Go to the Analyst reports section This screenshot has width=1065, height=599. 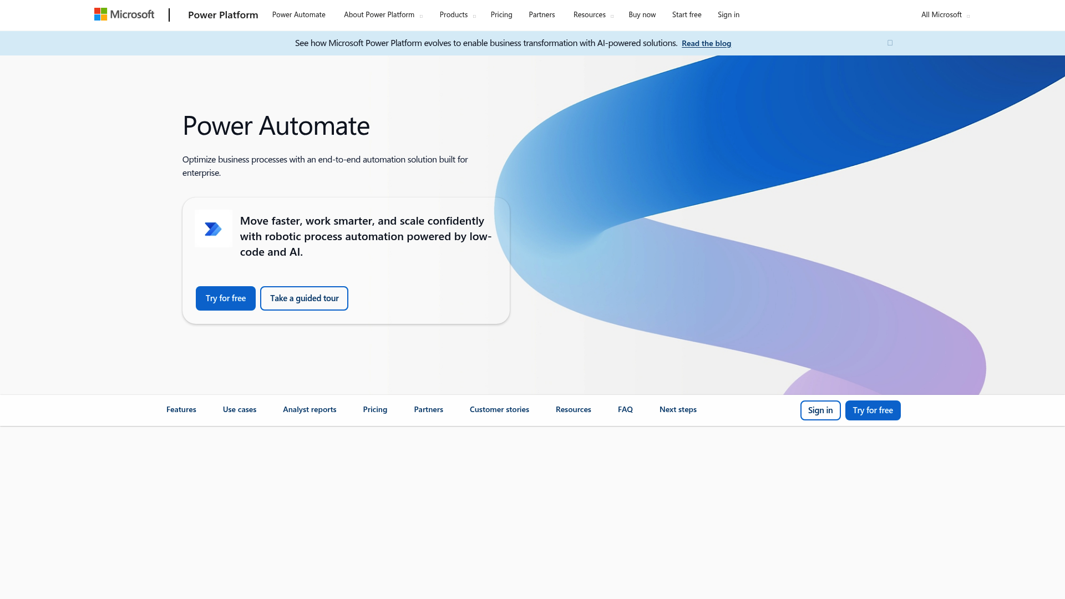(309, 409)
